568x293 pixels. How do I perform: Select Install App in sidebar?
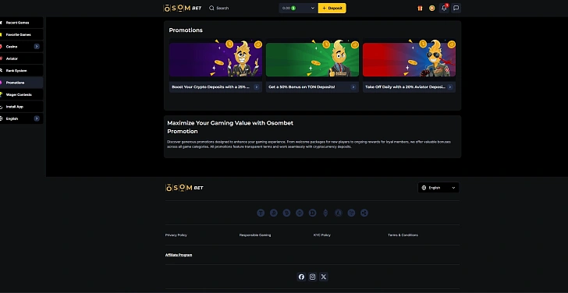click(21, 106)
